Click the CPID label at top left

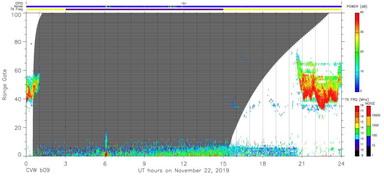point(19,3)
